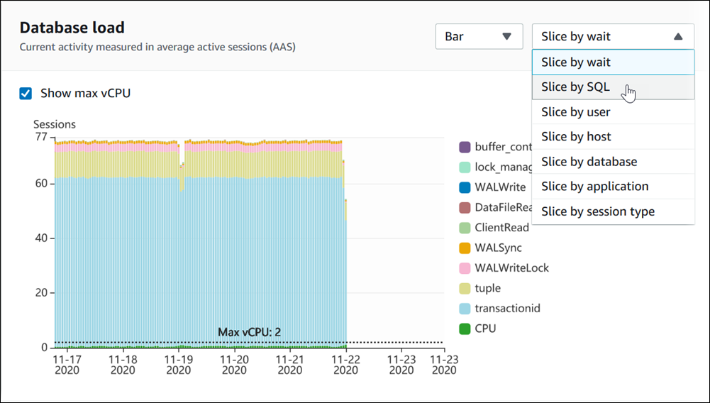Click the pink WALWriteLock legend swatch
The height and width of the screenshot is (403, 710).
coord(465,268)
